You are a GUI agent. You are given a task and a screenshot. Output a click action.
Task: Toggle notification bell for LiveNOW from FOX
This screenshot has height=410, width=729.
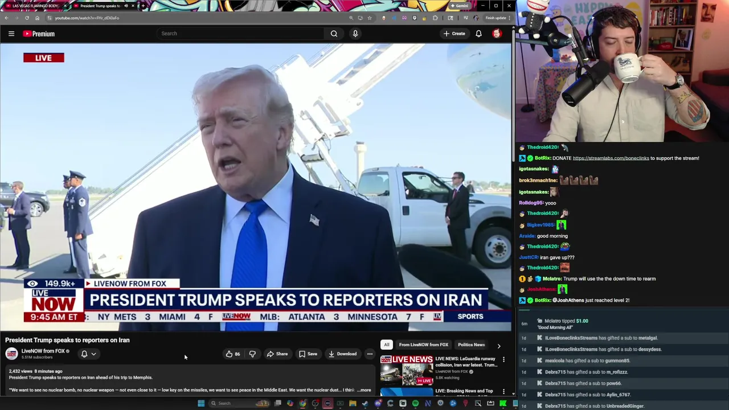(x=84, y=354)
